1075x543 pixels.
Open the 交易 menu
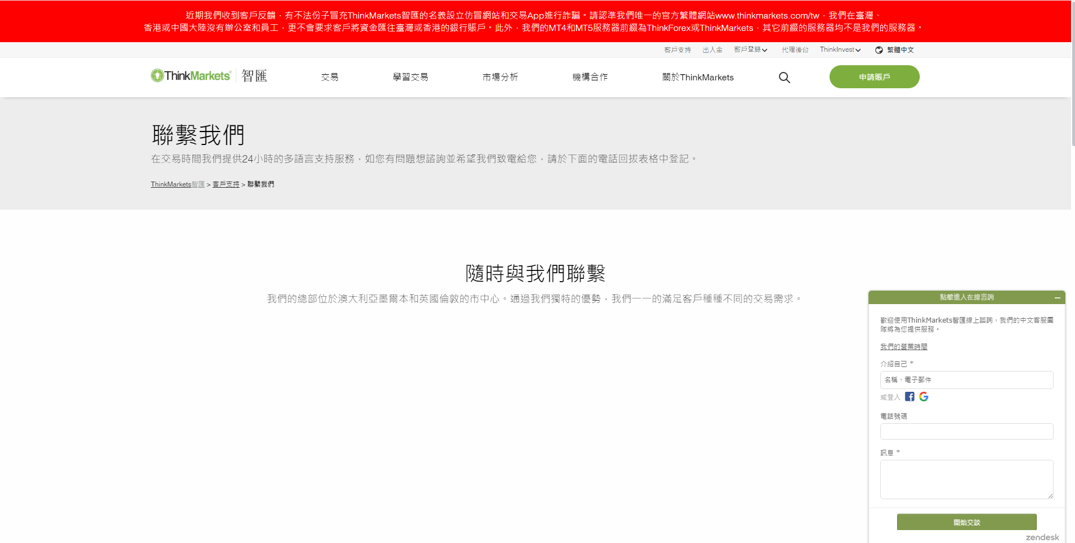click(330, 77)
